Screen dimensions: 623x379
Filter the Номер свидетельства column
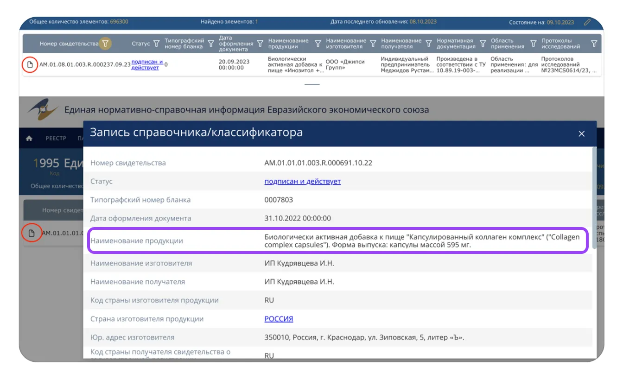point(106,44)
